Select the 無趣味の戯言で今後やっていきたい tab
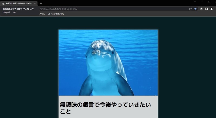216x118 pixels. tap(19, 4)
